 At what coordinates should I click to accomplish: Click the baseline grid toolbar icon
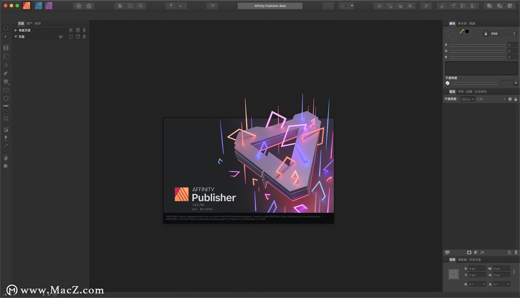coord(328,6)
